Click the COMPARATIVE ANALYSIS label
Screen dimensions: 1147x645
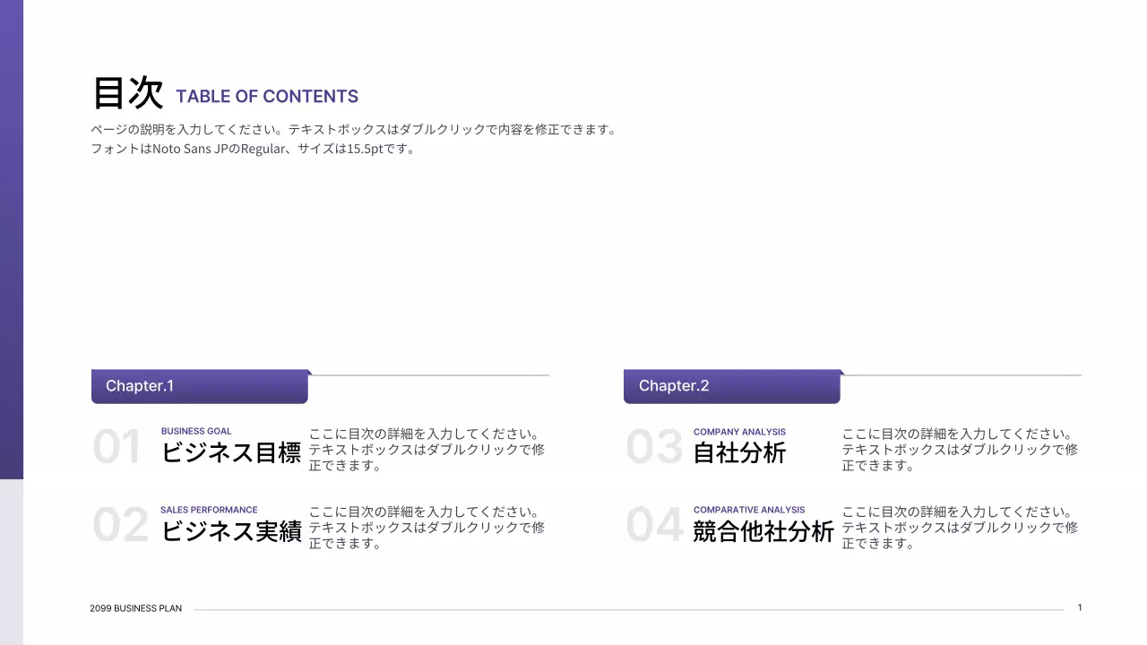coord(749,509)
